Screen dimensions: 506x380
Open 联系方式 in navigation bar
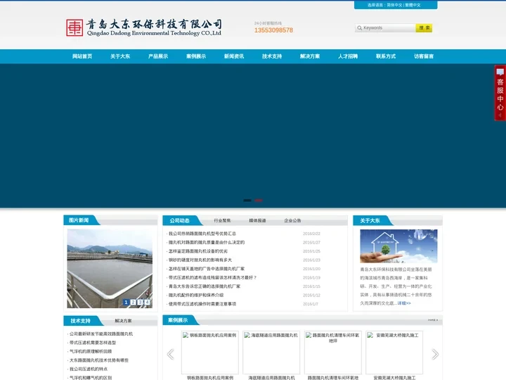pos(386,56)
